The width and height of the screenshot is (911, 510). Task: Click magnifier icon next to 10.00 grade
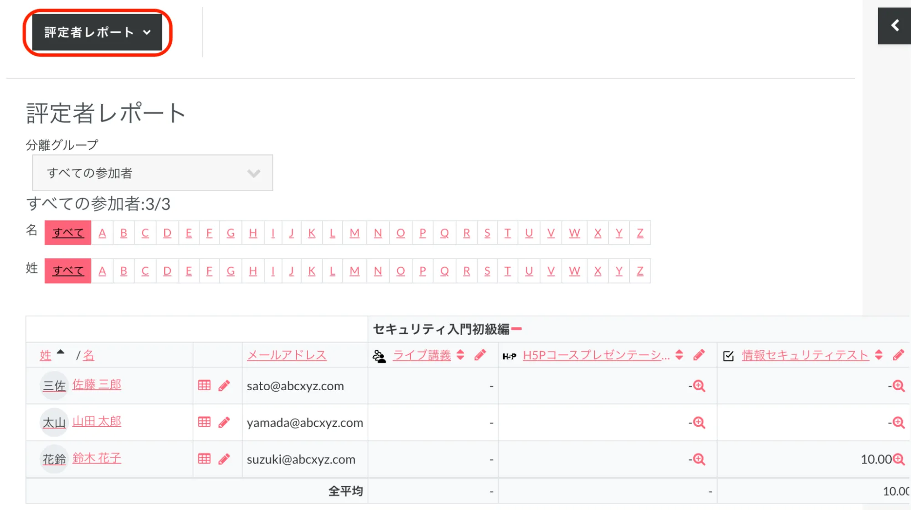coord(899,459)
